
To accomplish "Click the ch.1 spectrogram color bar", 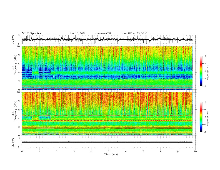I will tap(201, 71).
